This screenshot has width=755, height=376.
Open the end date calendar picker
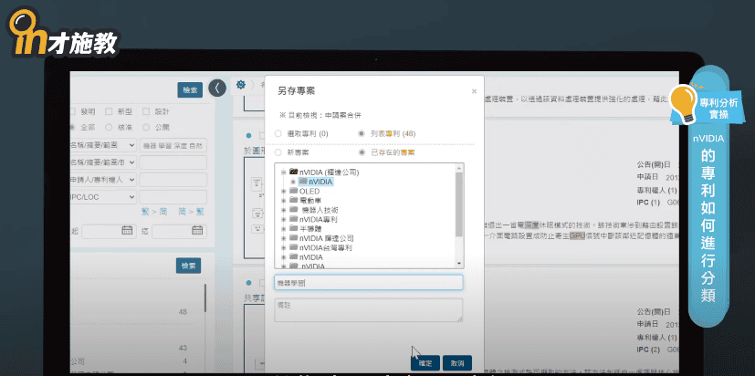tap(198, 231)
